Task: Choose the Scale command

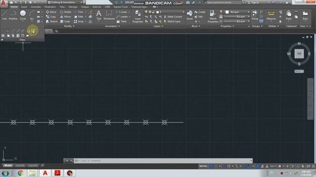Action: [65, 21]
